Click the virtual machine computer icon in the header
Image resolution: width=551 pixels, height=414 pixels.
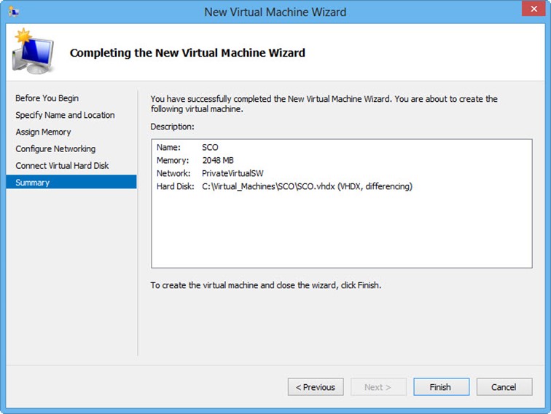(x=33, y=51)
